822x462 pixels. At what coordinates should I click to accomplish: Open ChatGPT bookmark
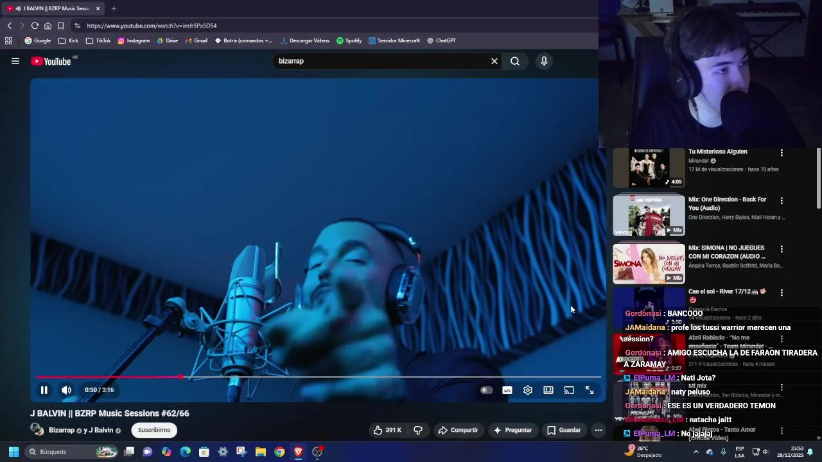tap(441, 40)
